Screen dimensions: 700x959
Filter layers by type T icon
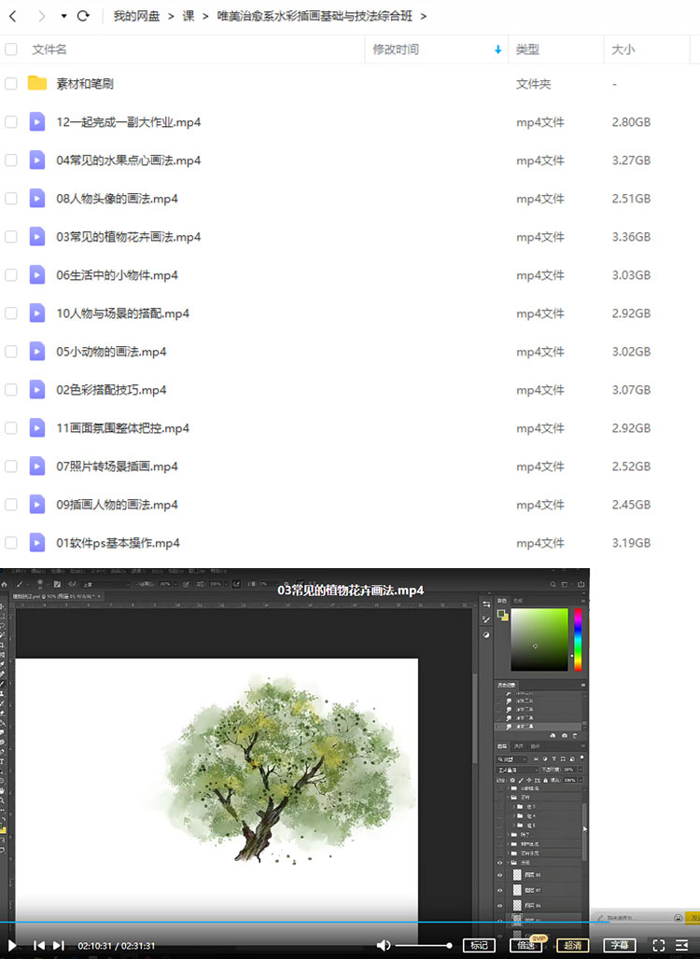[x=553, y=758]
